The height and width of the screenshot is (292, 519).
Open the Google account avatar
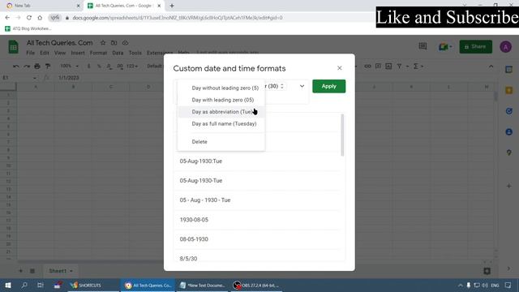(505, 47)
